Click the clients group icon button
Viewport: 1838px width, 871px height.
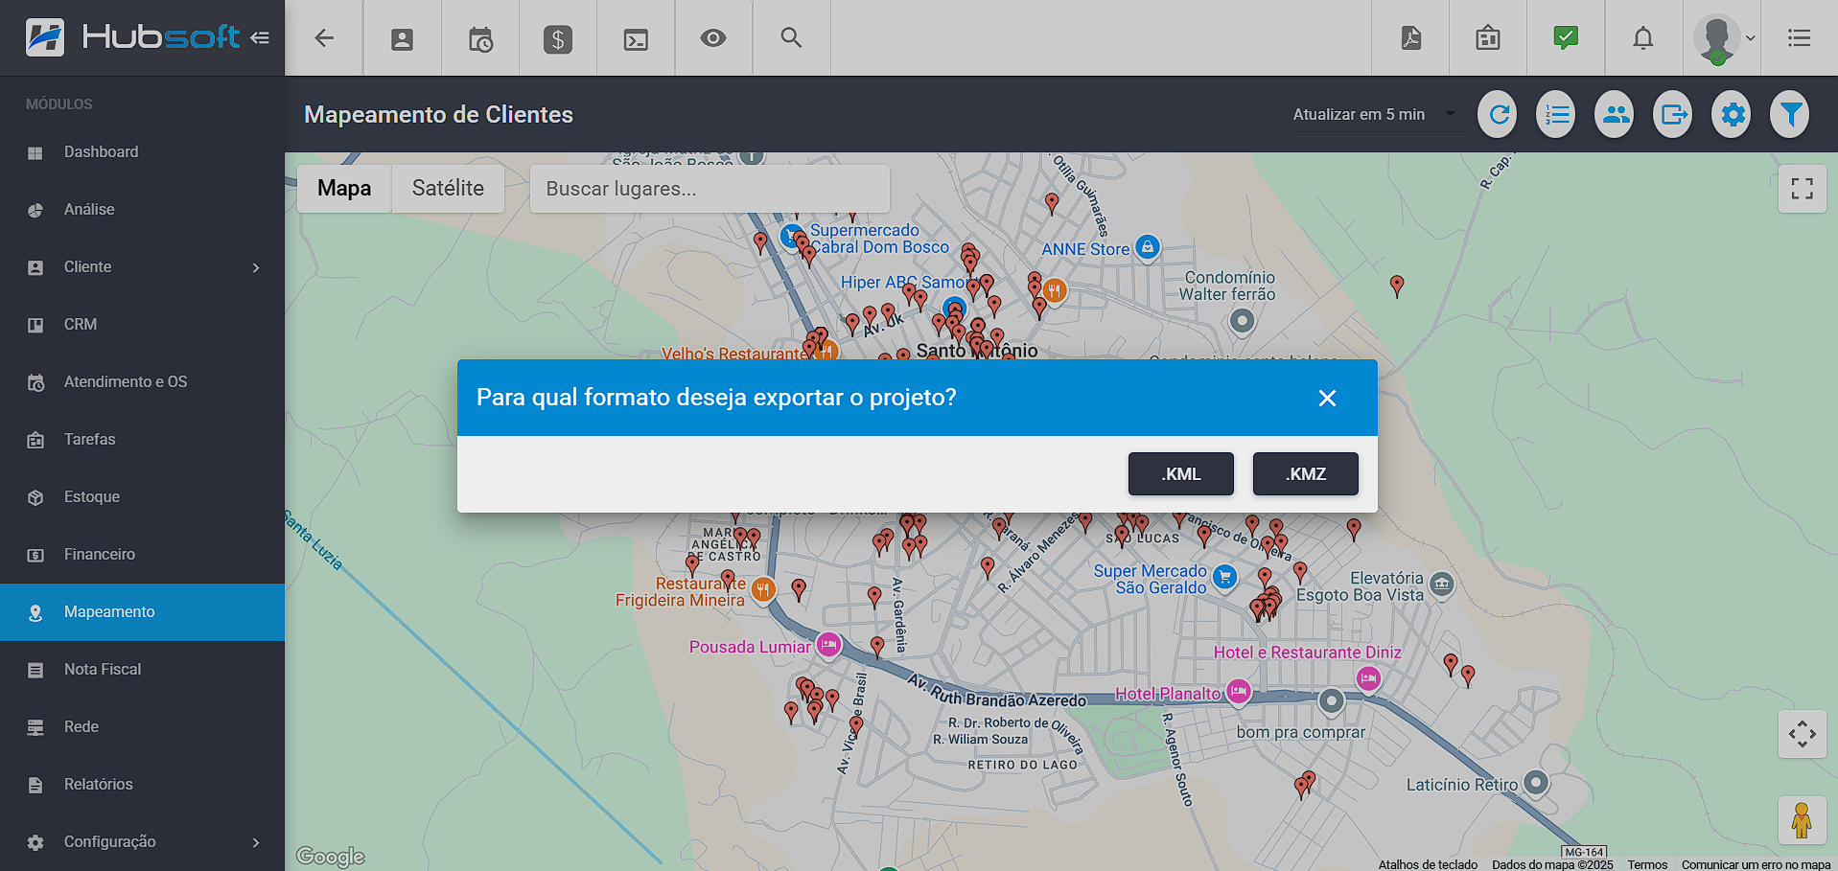(x=1616, y=114)
